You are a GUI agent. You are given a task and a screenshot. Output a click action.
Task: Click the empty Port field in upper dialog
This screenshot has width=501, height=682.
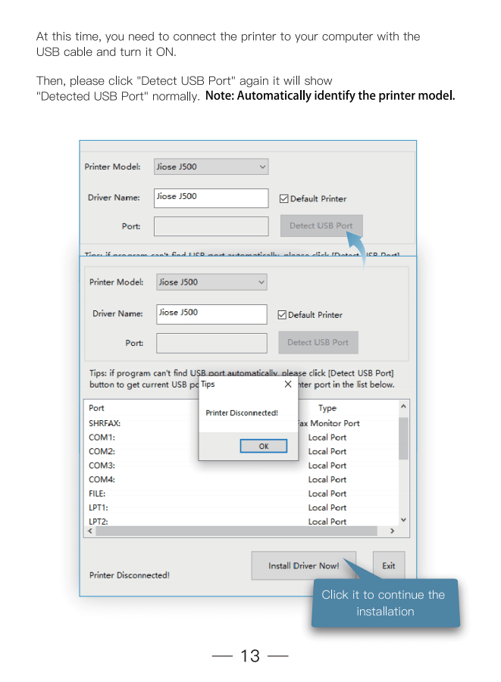[x=211, y=226]
